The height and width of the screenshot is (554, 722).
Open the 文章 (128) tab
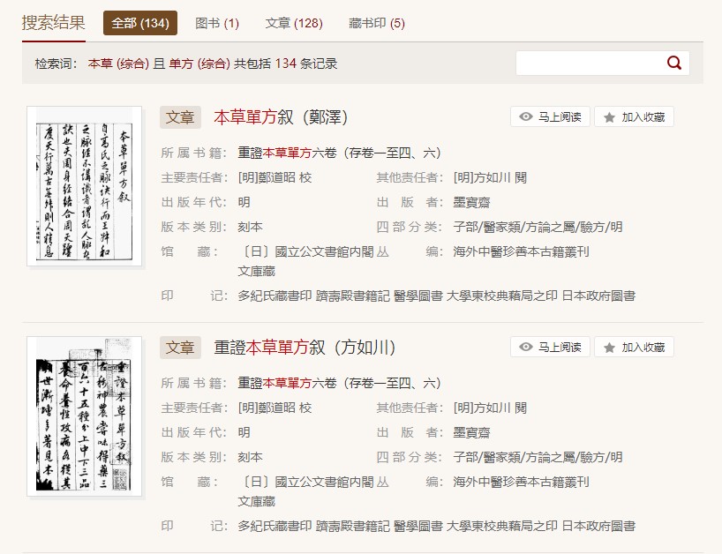point(294,23)
